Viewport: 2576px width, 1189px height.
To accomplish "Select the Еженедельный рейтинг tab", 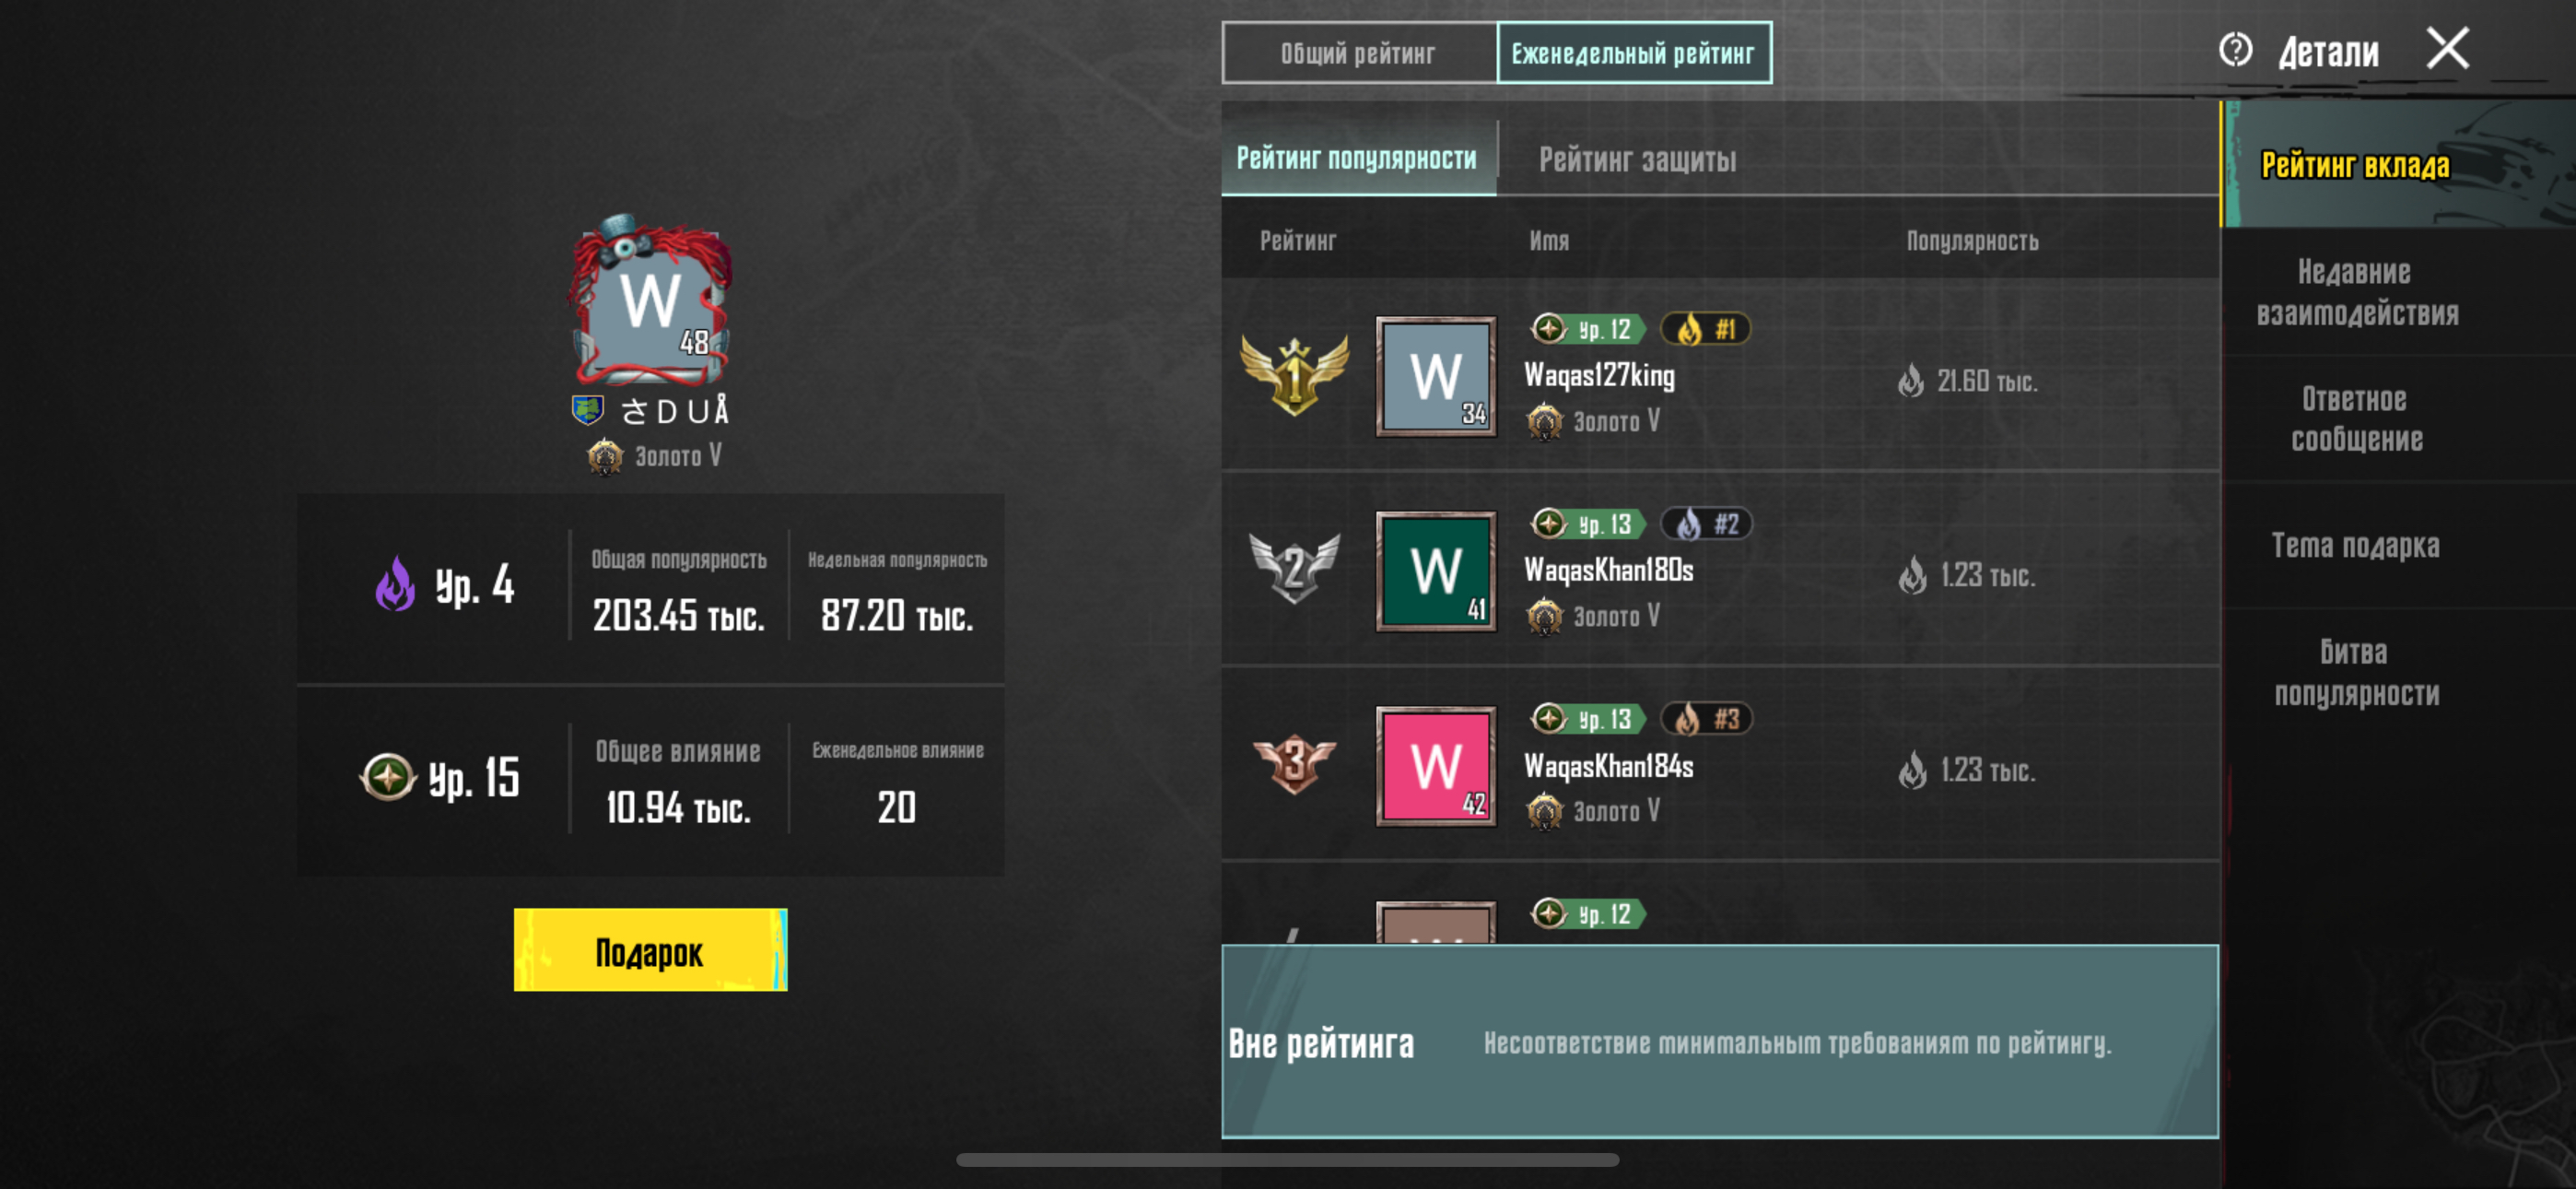I will (1634, 53).
